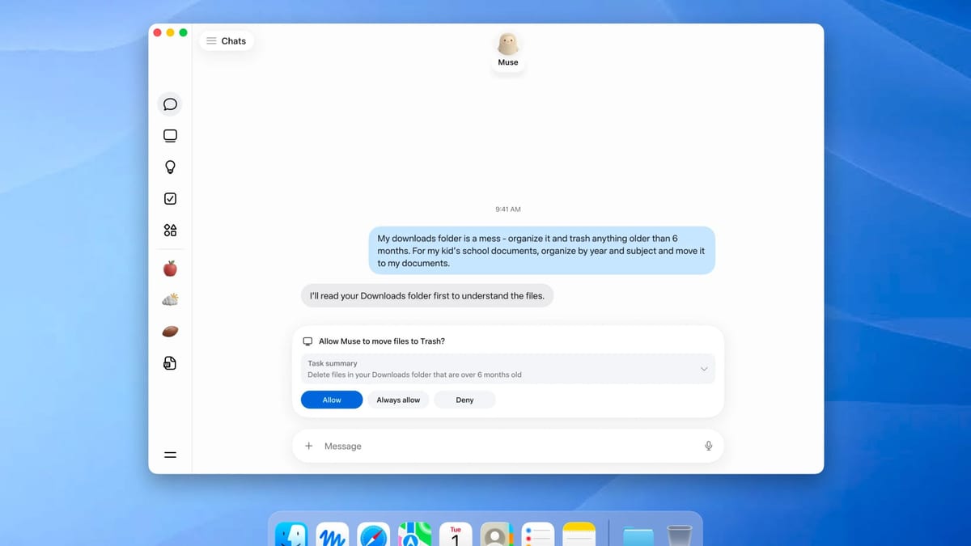The width and height of the screenshot is (971, 546).
Task: Choose Always allow for Trash permission
Action: pos(398,400)
